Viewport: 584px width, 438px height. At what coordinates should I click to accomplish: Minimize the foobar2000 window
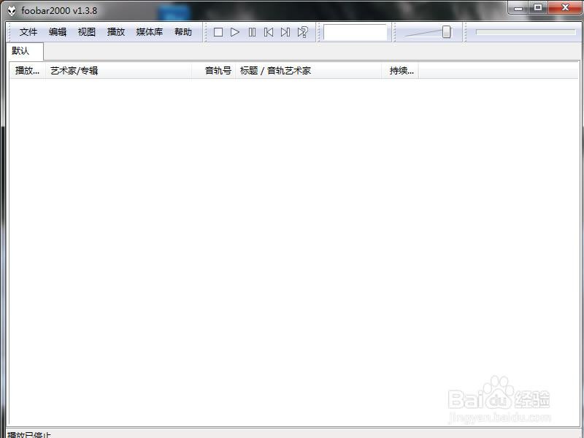click(x=518, y=8)
